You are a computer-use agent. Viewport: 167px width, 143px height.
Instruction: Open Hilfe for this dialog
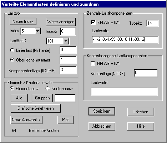click(141, 126)
